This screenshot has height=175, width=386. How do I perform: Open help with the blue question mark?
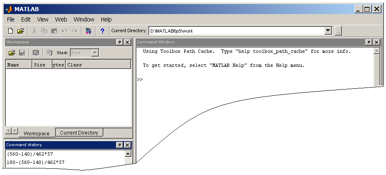pos(102,31)
